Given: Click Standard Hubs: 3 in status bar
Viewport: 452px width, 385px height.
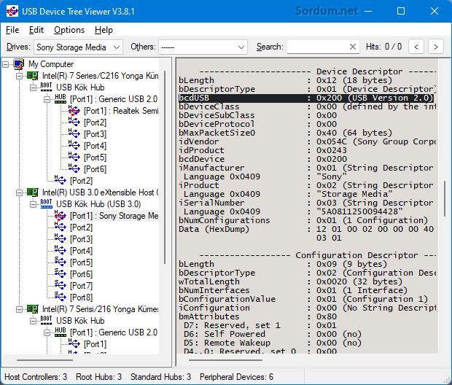Looking at the screenshot, I should point(160,377).
